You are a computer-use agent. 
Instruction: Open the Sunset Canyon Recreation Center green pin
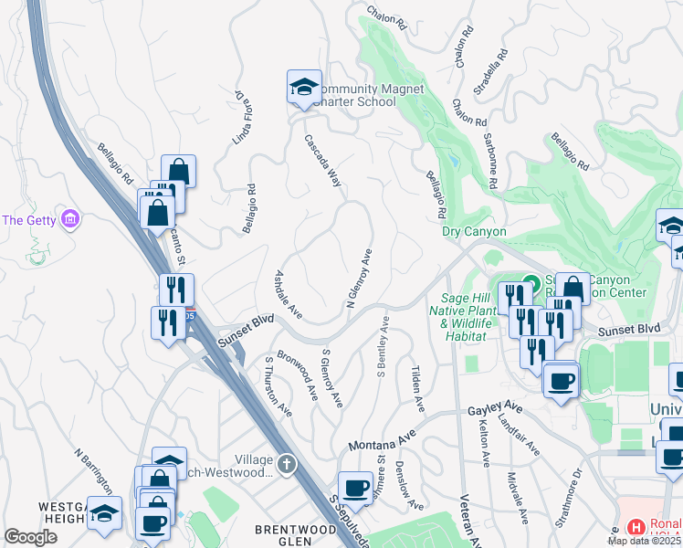point(531,283)
